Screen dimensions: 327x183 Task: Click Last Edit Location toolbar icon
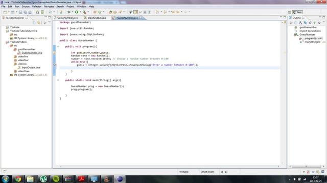pyautogui.click(x=173, y=12)
